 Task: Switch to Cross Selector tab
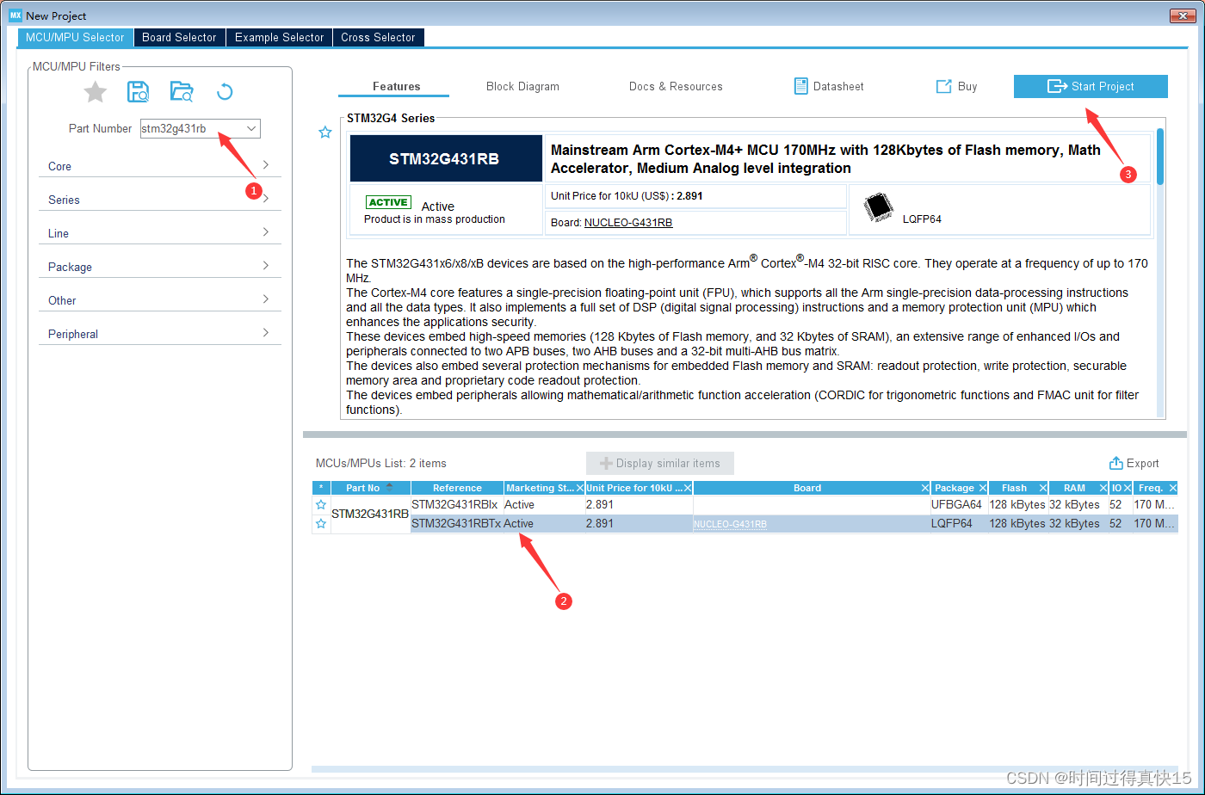coord(378,37)
